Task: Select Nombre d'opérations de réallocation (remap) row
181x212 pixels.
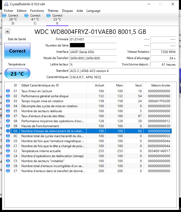Action: pyautogui.click(x=89, y=156)
